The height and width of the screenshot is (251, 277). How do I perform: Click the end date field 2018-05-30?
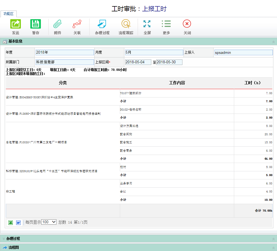169,62
